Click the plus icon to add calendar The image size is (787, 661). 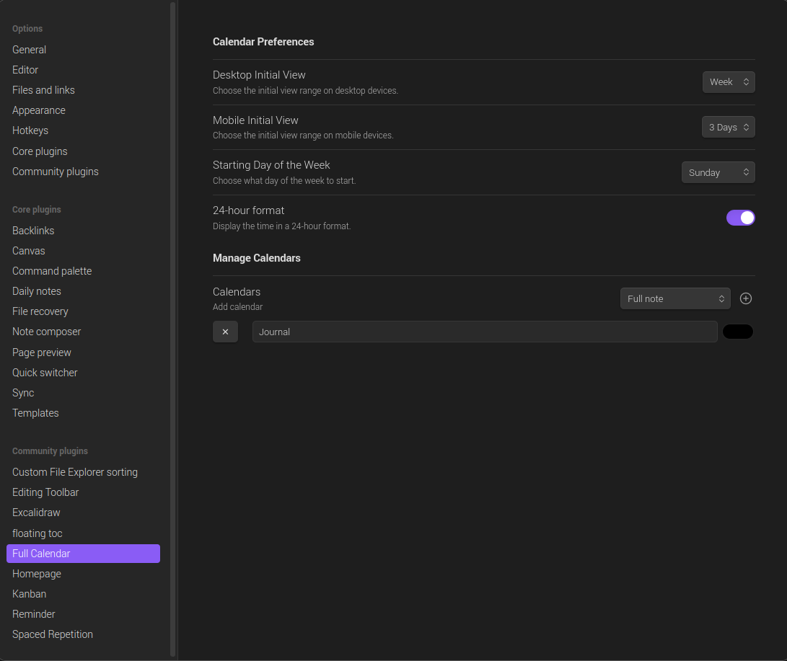pos(746,298)
